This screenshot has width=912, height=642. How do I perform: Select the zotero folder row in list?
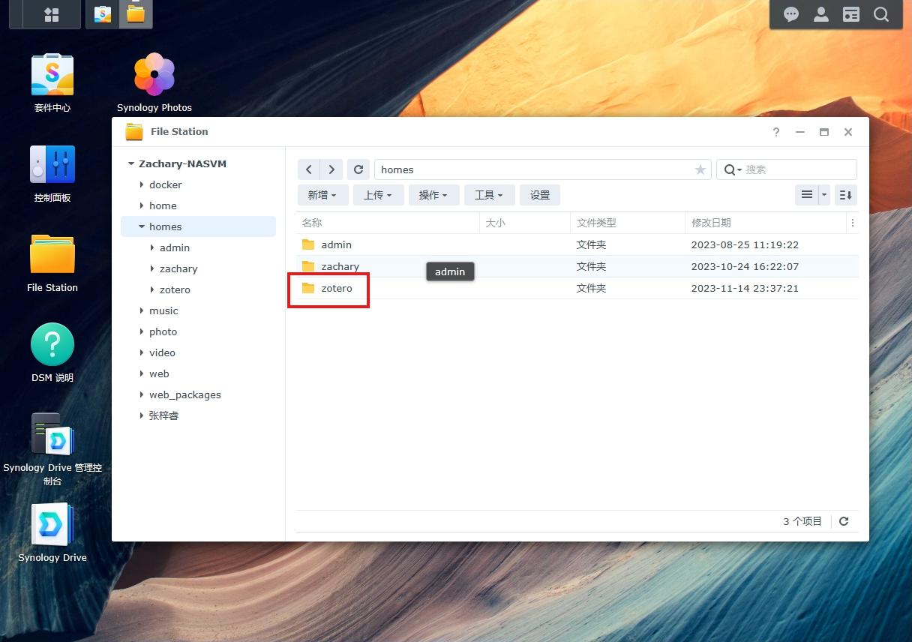click(x=577, y=288)
